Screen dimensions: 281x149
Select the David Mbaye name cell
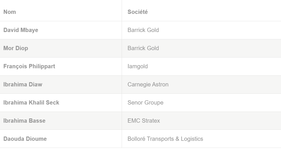[21, 30]
